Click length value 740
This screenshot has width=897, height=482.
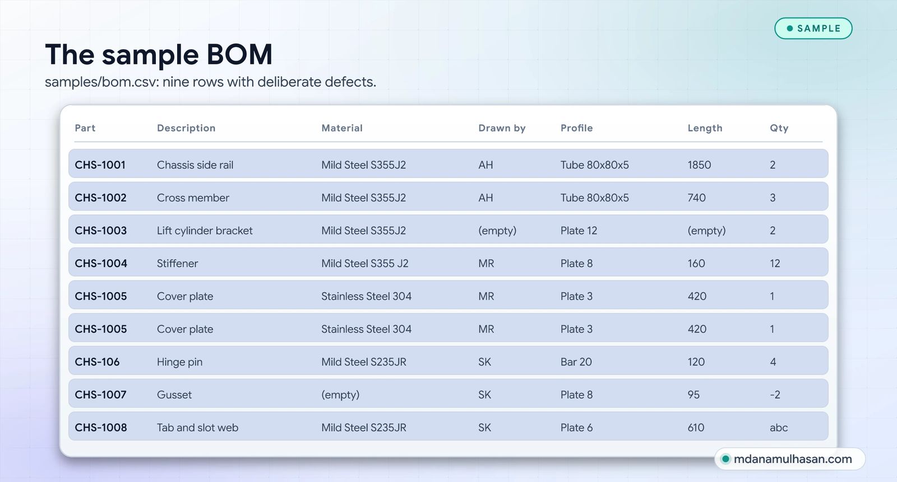pyautogui.click(x=697, y=198)
